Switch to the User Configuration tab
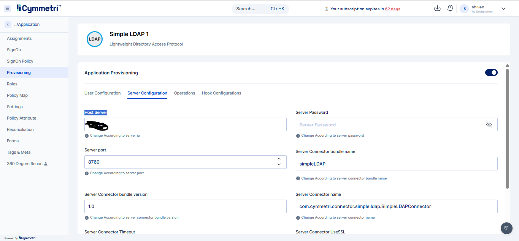The height and width of the screenshot is (241, 519). pos(103,93)
